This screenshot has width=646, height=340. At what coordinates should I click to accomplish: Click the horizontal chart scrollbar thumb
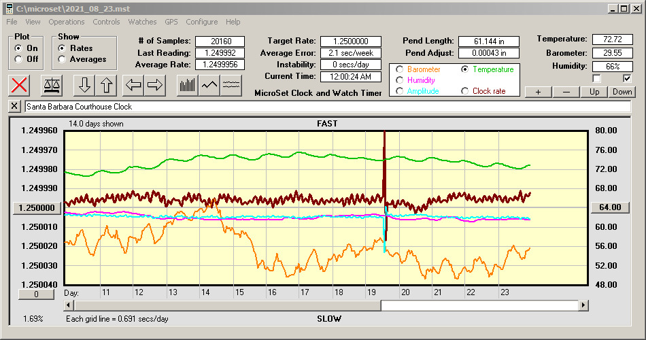[227, 305]
